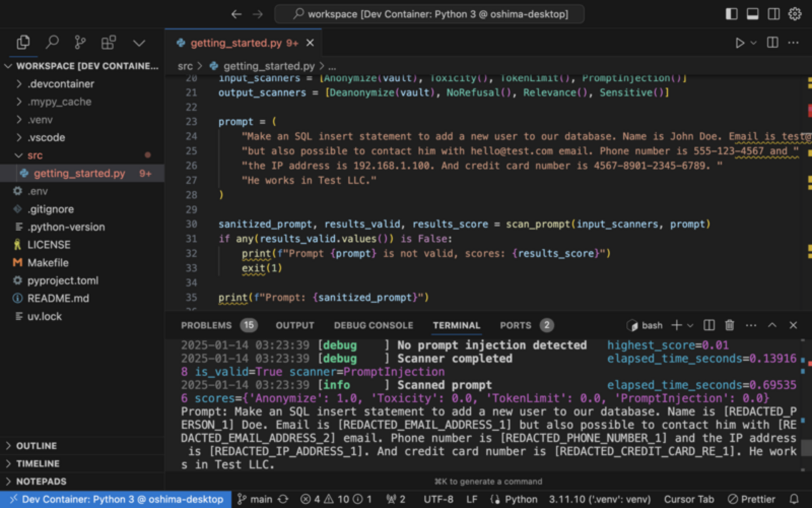Go forward with the right arrow
The height and width of the screenshot is (508, 812).
pos(257,14)
